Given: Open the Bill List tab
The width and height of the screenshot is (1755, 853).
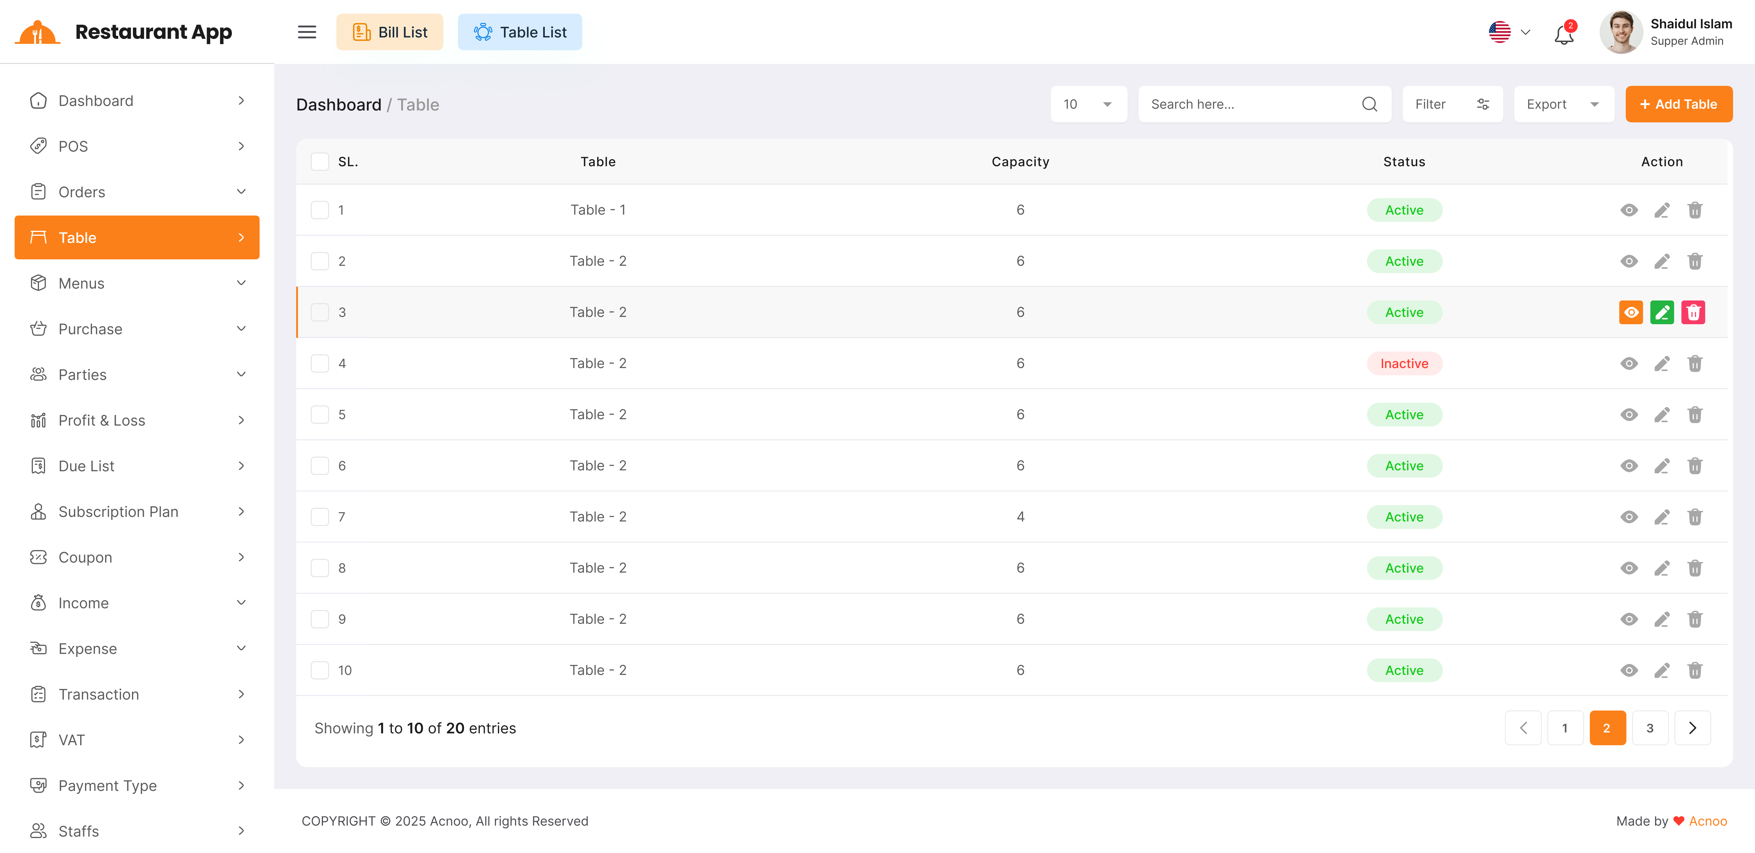Looking at the screenshot, I should [390, 32].
